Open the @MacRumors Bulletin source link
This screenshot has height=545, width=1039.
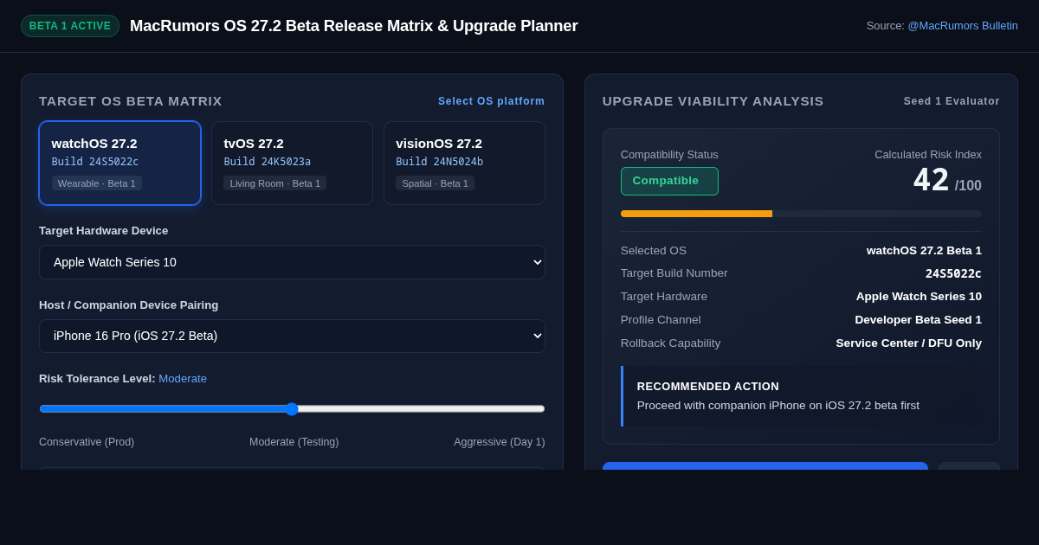point(963,26)
